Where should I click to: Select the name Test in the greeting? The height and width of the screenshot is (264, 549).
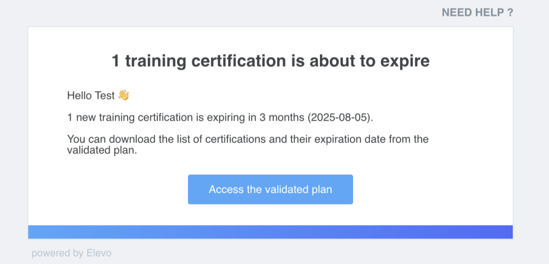[x=105, y=95]
